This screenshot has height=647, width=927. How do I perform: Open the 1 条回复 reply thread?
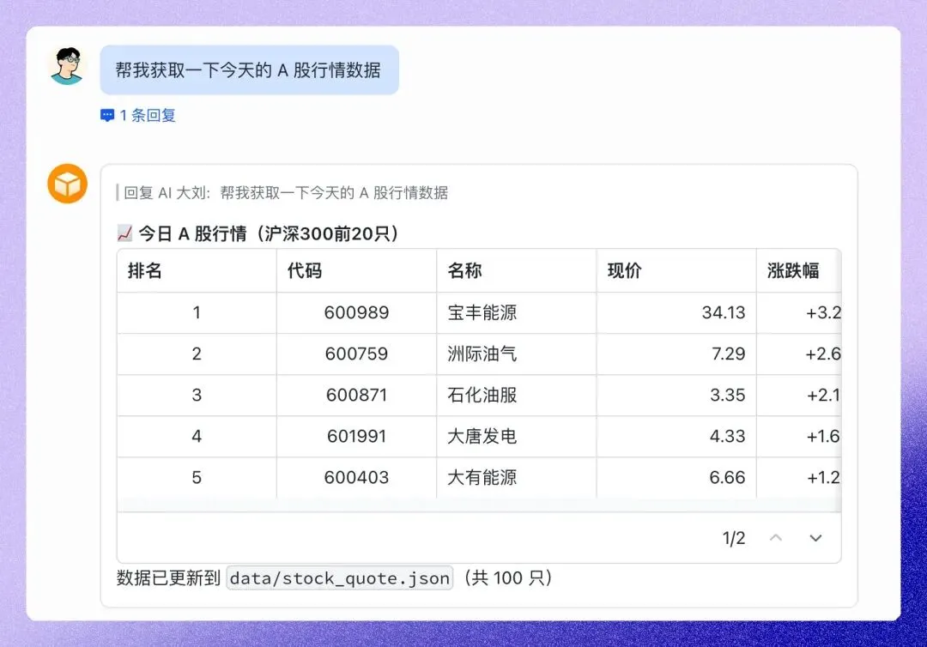coord(137,115)
